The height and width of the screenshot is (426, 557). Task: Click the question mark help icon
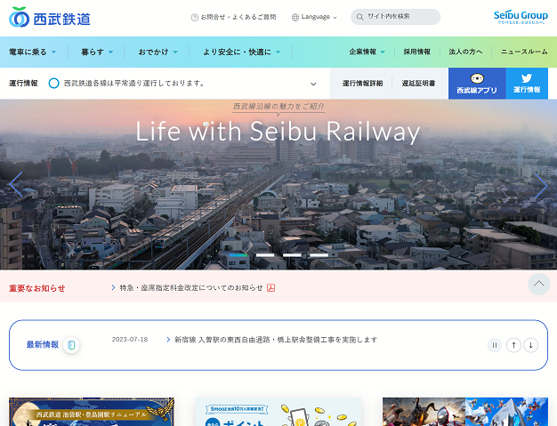194,17
